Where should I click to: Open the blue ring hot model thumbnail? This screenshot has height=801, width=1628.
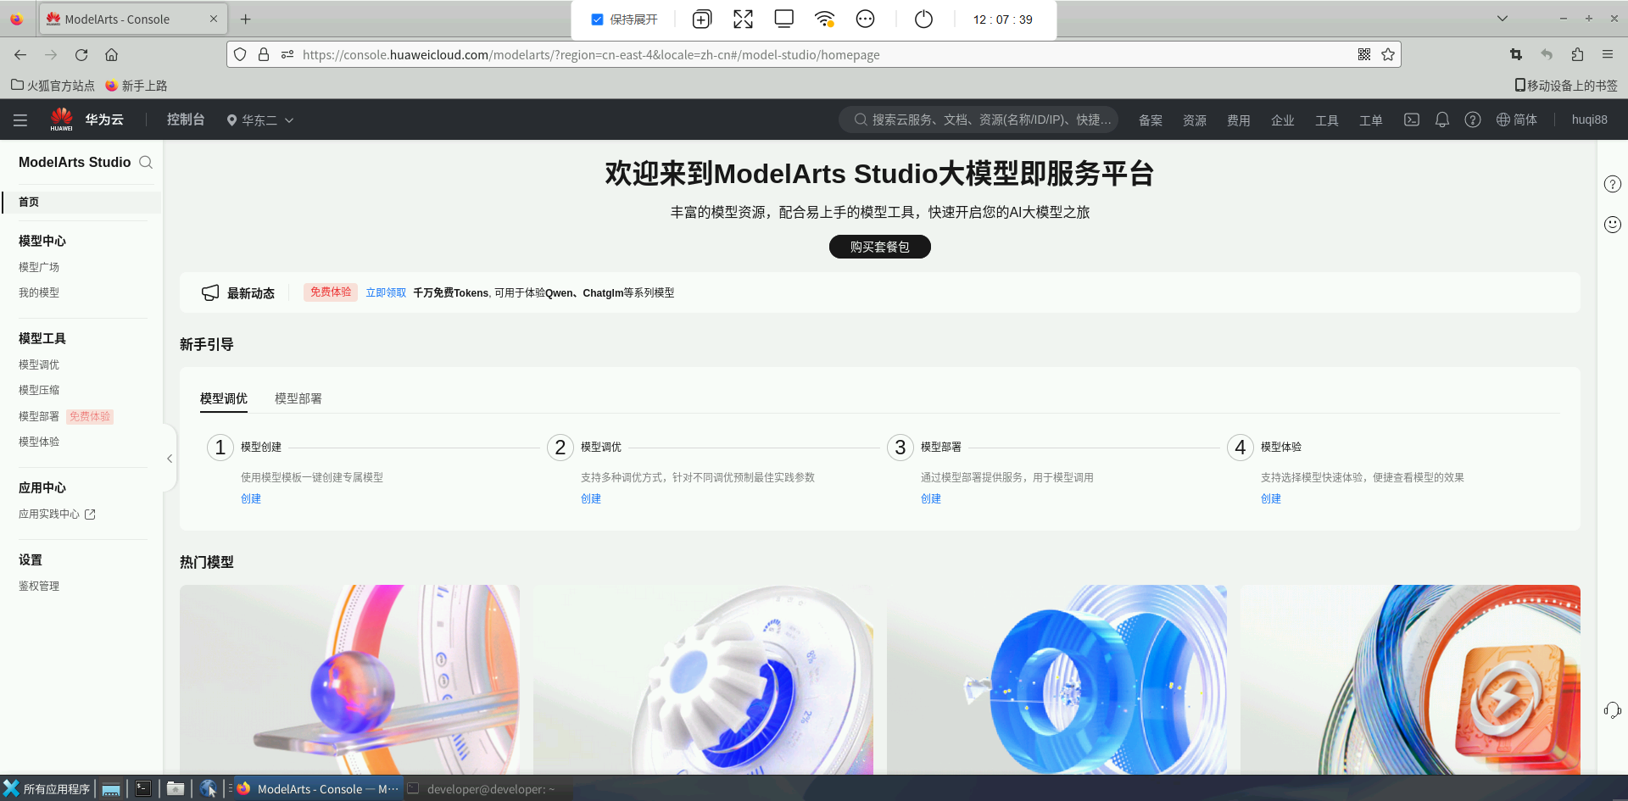[1057, 679]
